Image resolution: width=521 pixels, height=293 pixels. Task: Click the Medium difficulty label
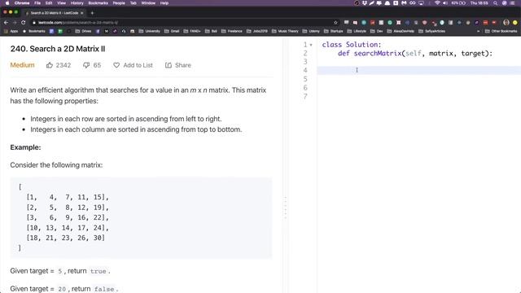coord(22,65)
